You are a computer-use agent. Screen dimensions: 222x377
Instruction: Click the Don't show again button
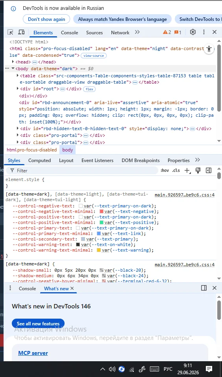tap(46, 19)
